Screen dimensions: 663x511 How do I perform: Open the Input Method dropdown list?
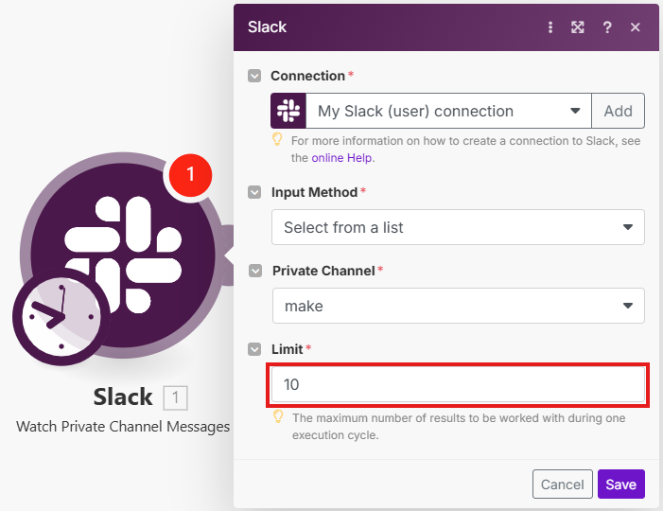point(458,227)
